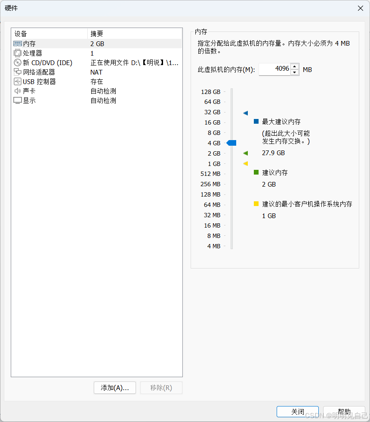Select the 内存 row summary 2 GB
The width and height of the screenshot is (370, 422).
click(97, 44)
